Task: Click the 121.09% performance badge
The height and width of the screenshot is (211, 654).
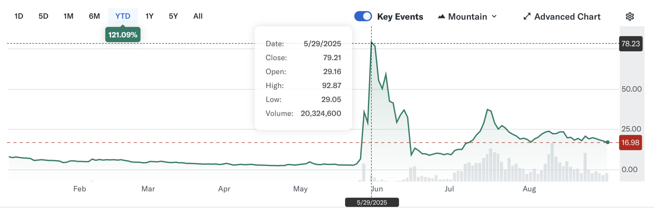Action: click(x=123, y=35)
